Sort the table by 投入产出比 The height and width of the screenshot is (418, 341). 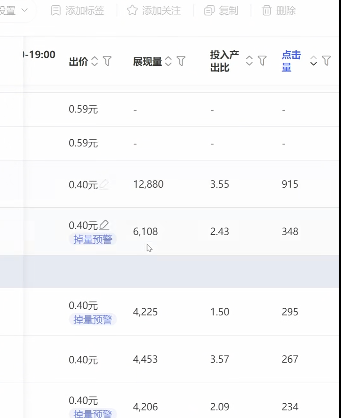(249, 61)
